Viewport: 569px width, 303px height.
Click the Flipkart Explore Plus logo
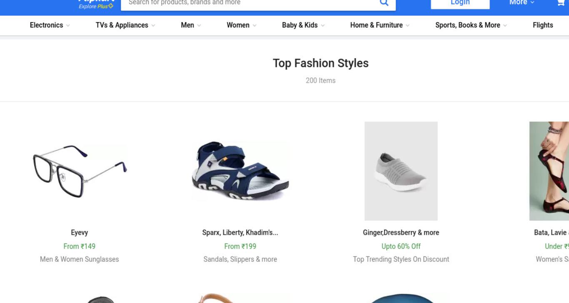(96, 4)
